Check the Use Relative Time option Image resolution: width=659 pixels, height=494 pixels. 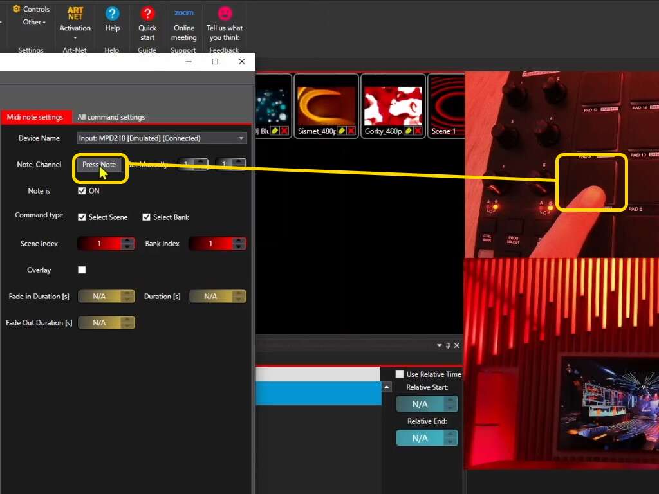[399, 374]
